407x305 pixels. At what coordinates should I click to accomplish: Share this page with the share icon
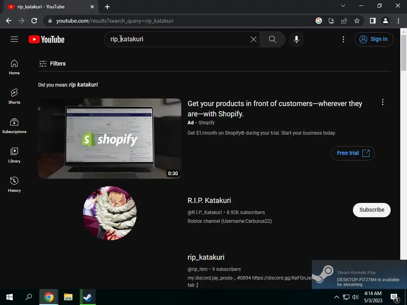344,21
